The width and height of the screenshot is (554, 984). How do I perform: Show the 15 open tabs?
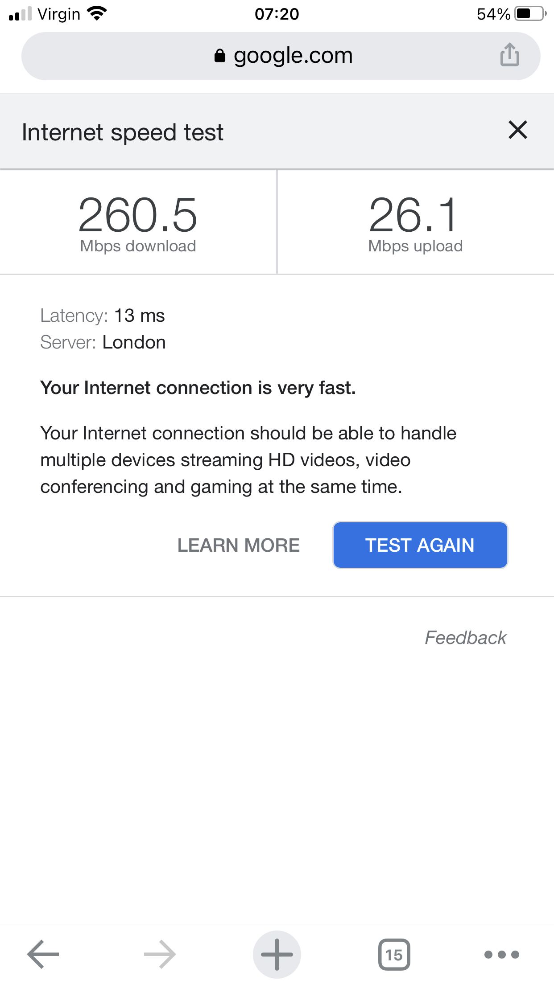pos(394,954)
